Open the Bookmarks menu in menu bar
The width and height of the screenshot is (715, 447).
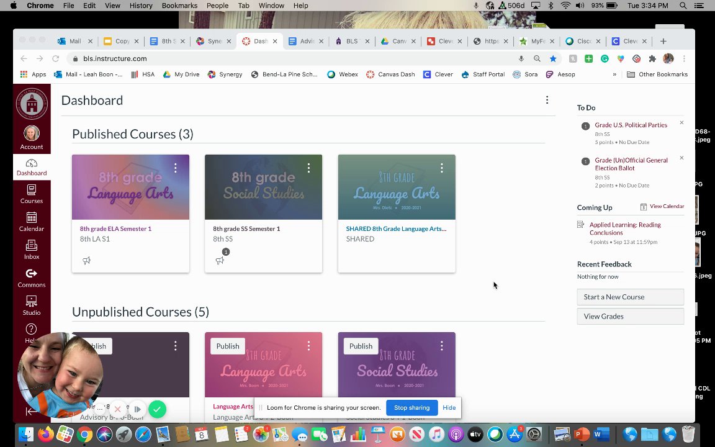point(179,6)
